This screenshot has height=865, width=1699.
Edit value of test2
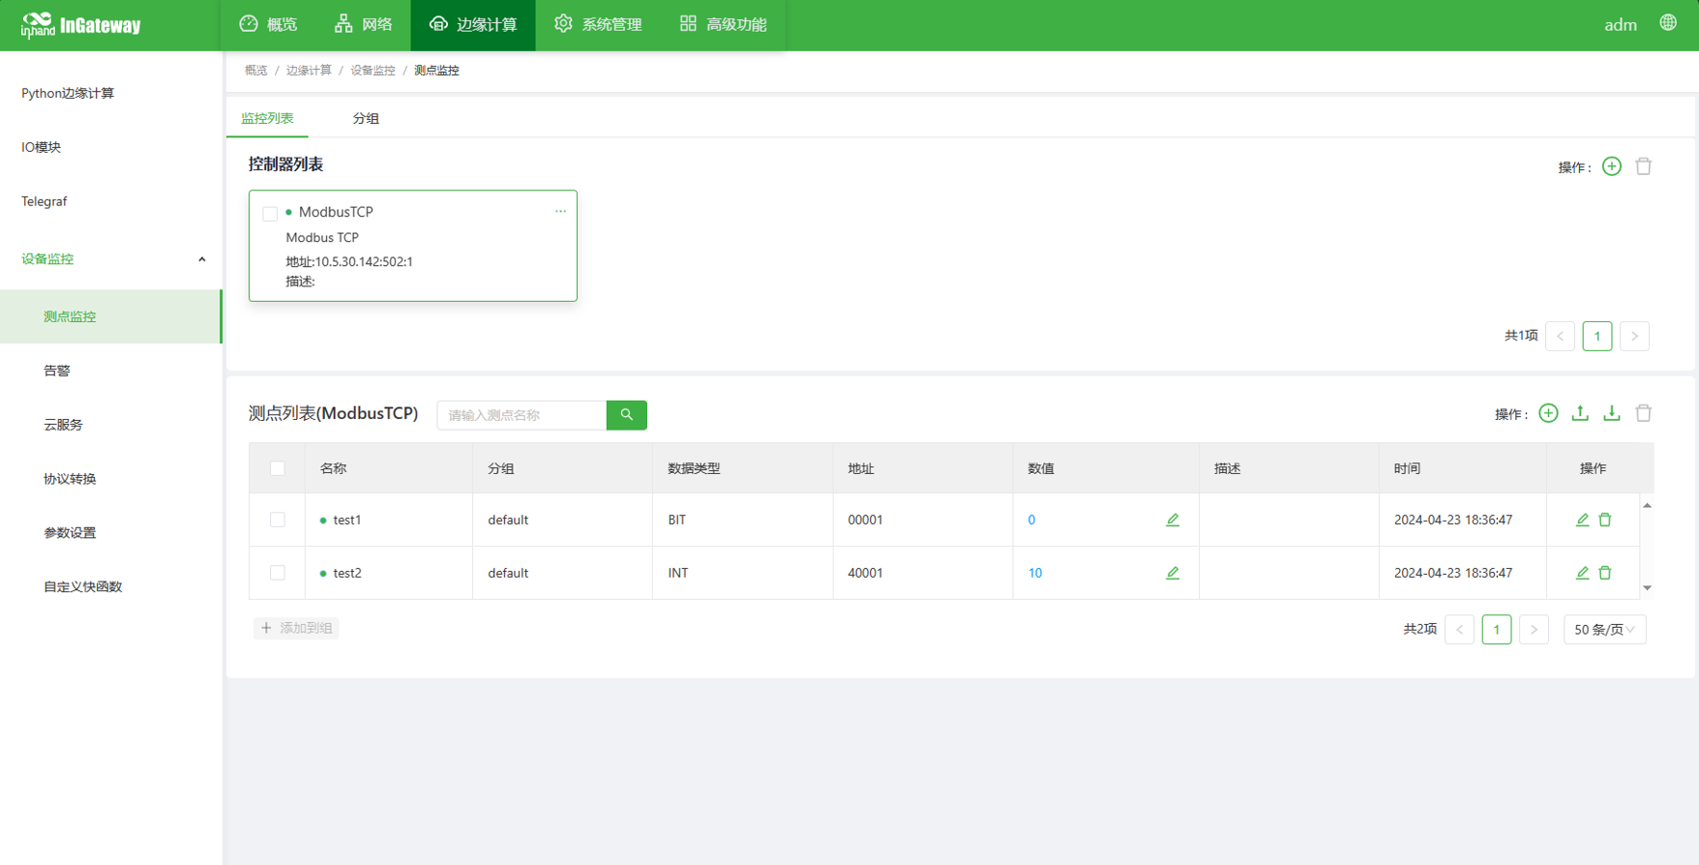pos(1173,573)
